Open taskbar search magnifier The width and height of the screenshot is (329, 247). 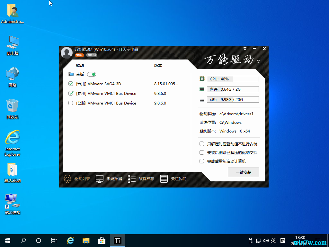[23, 241]
